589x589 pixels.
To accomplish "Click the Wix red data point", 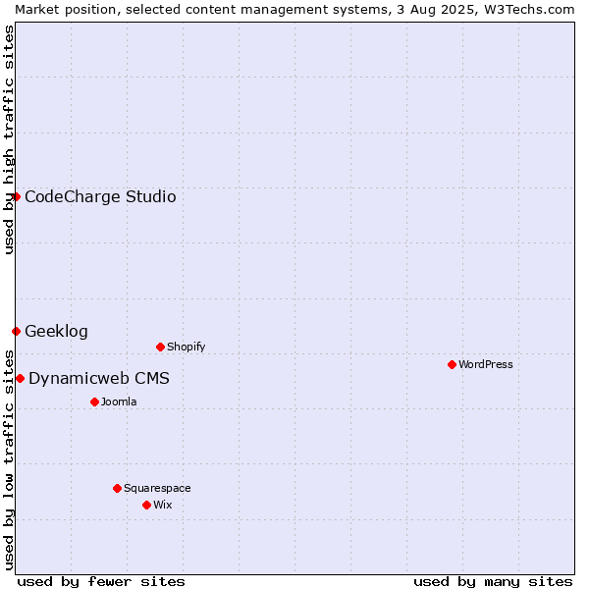I will point(147,506).
